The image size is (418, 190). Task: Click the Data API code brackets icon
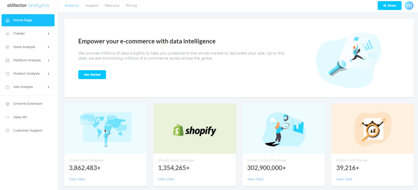coord(7,117)
